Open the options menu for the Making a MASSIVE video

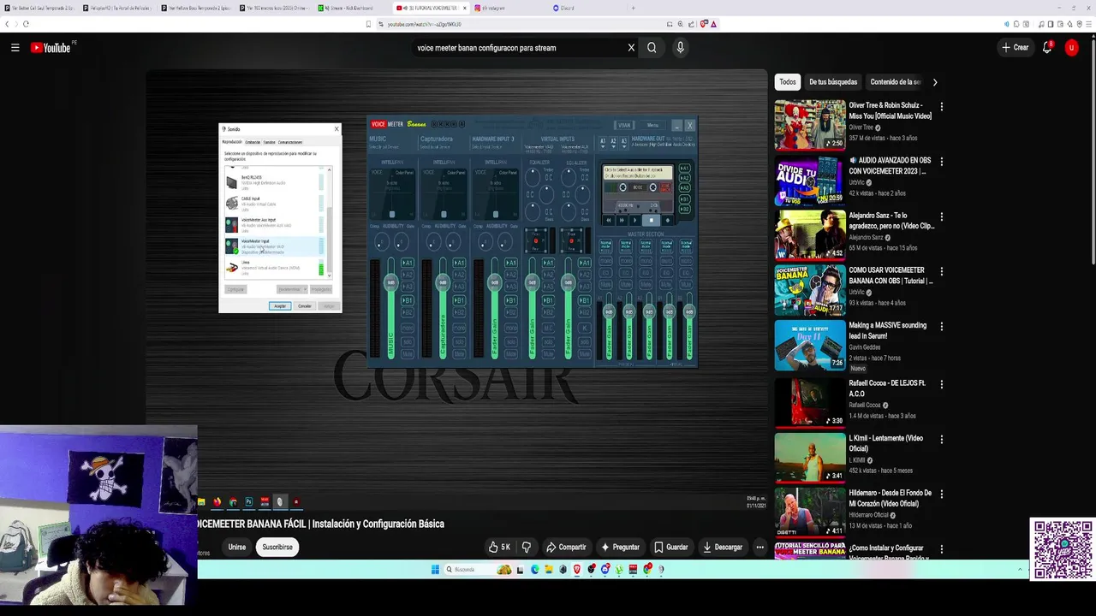[x=941, y=326]
